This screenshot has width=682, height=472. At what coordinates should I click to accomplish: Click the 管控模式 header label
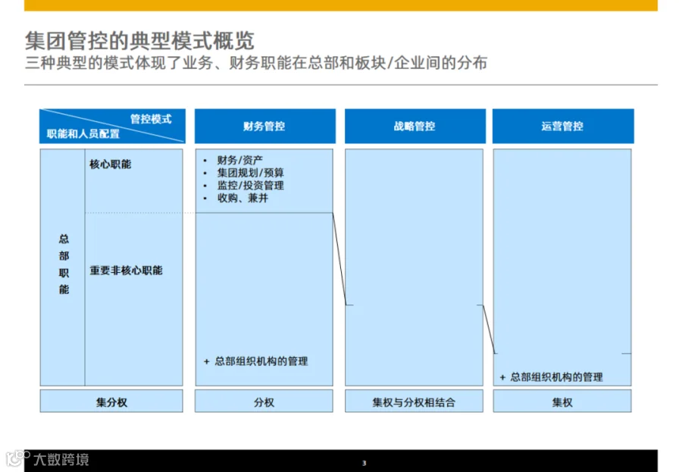click(151, 119)
